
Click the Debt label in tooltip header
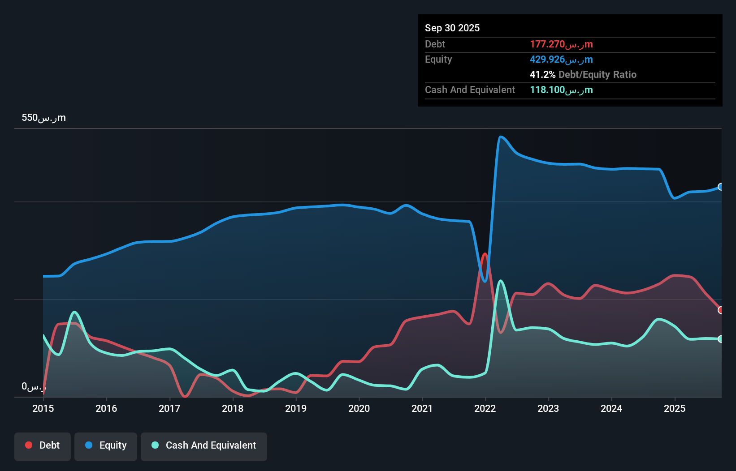click(435, 44)
